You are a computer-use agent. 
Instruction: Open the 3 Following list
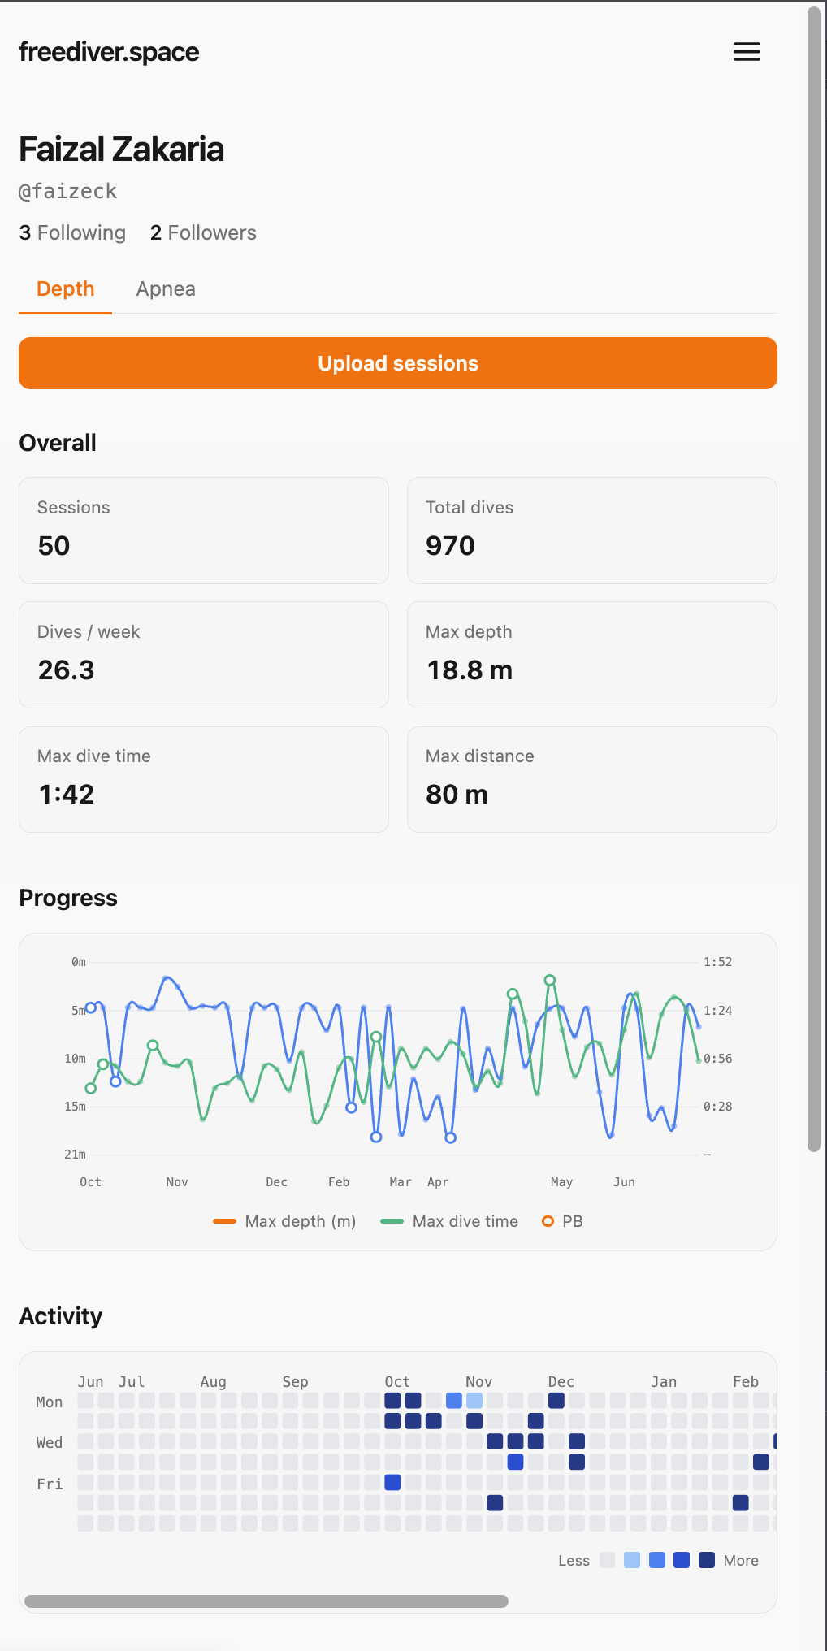[72, 233]
